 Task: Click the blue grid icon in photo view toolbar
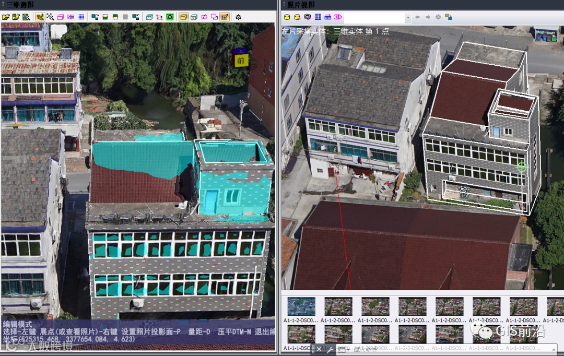(318, 17)
